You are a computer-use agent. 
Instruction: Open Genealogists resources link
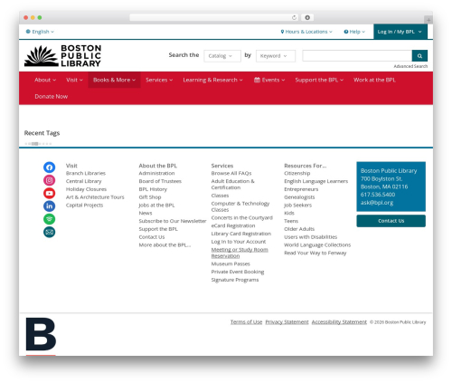pos(299,197)
